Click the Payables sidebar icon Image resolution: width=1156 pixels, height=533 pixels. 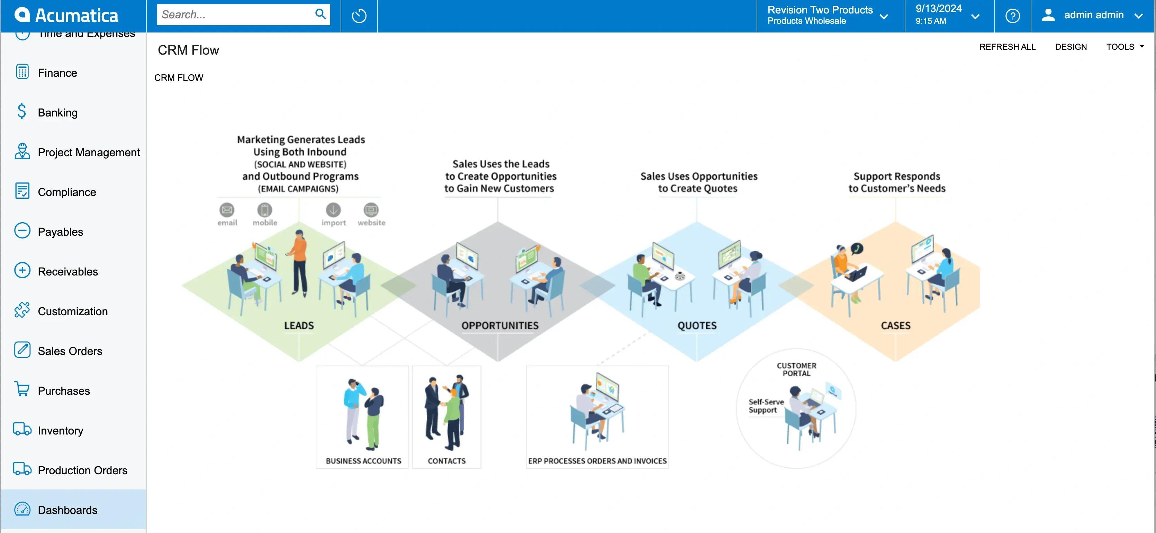(x=23, y=232)
